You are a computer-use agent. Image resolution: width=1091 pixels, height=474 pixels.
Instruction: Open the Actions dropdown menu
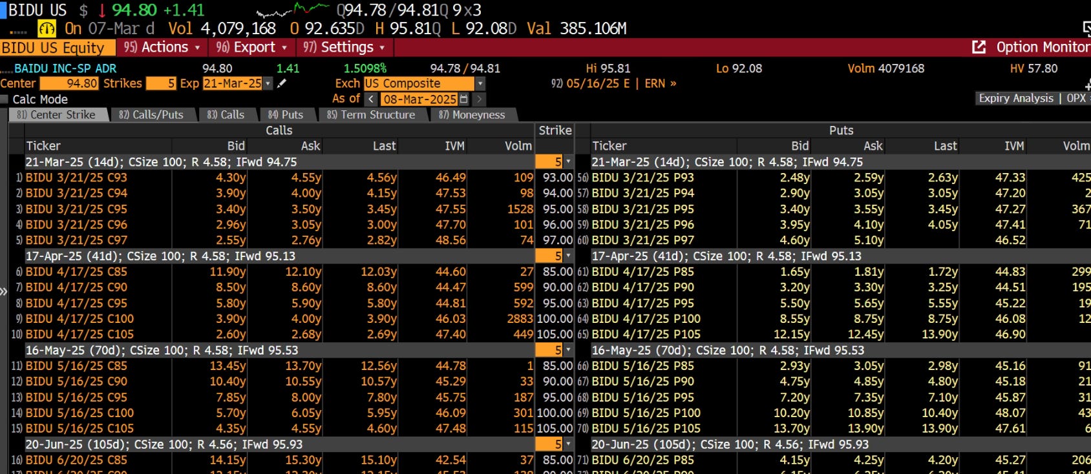(x=162, y=47)
